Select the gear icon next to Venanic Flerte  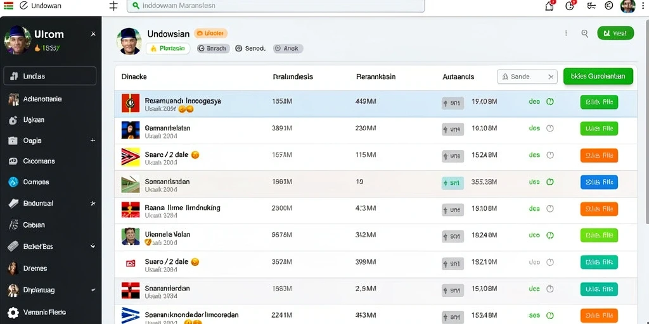13,313
